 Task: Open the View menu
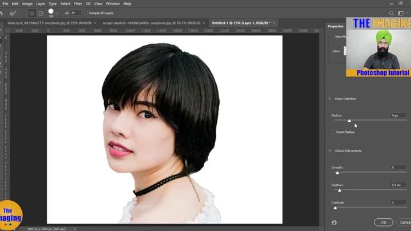pos(98,4)
